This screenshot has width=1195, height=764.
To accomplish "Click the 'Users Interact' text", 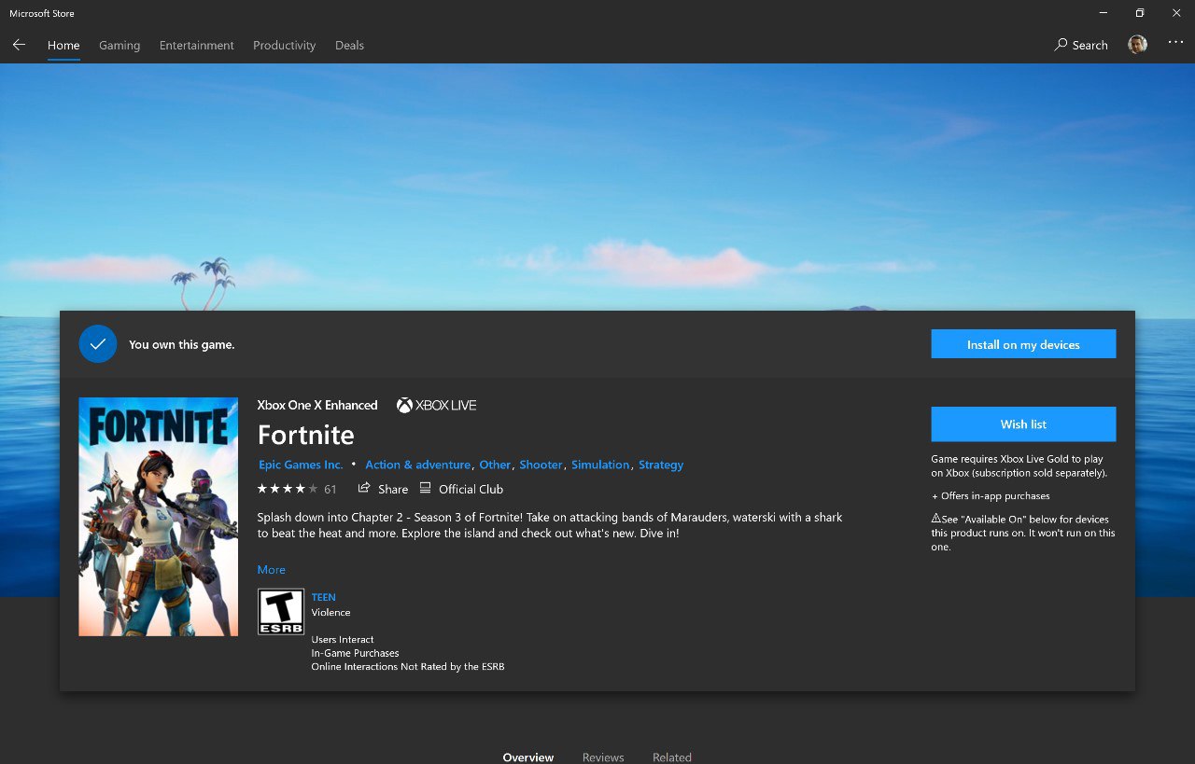I will [x=343, y=640].
